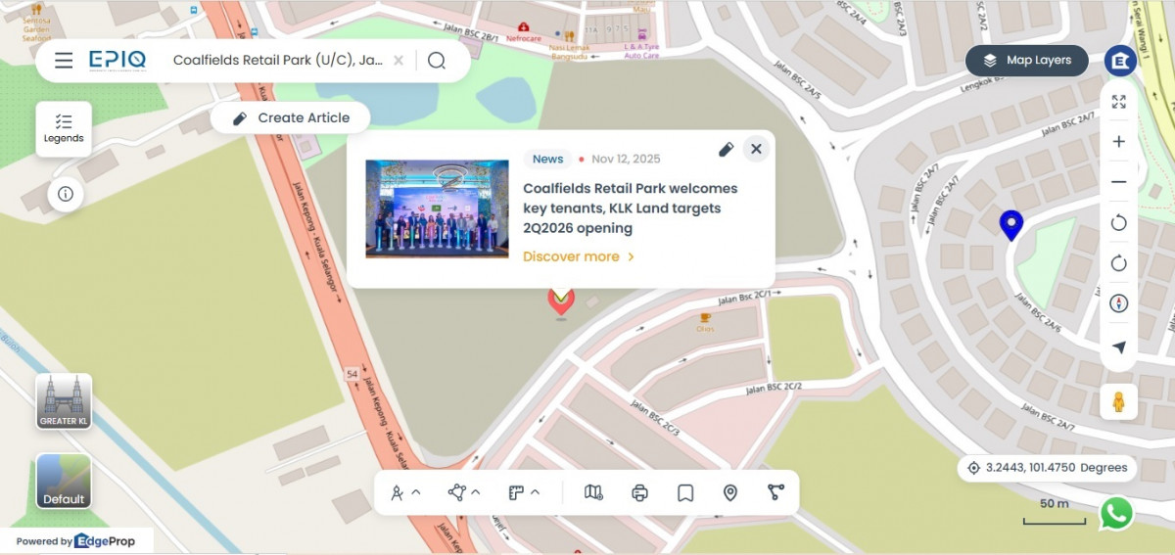Click the bookmark icon in bottom toolbar
The width and height of the screenshot is (1175, 555).
(685, 492)
